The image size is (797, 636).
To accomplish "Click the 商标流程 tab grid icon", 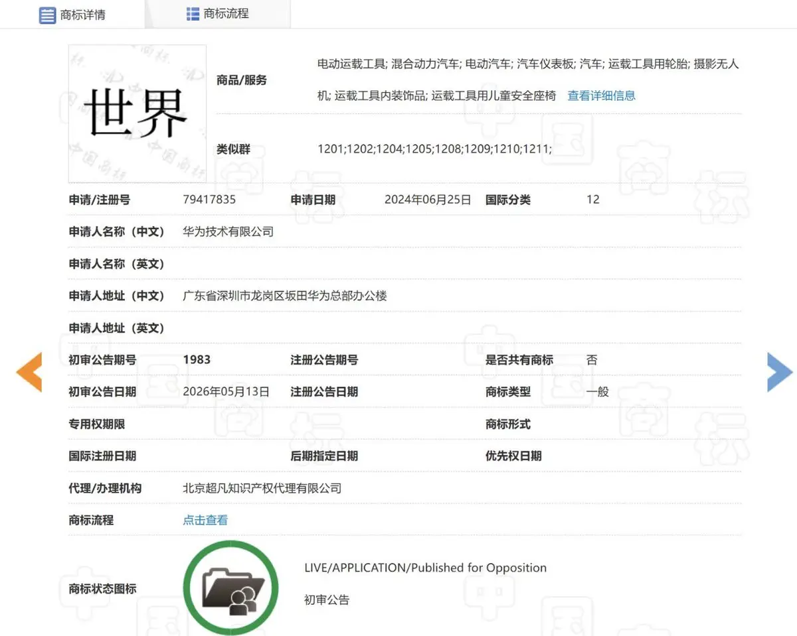I will click(x=193, y=13).
